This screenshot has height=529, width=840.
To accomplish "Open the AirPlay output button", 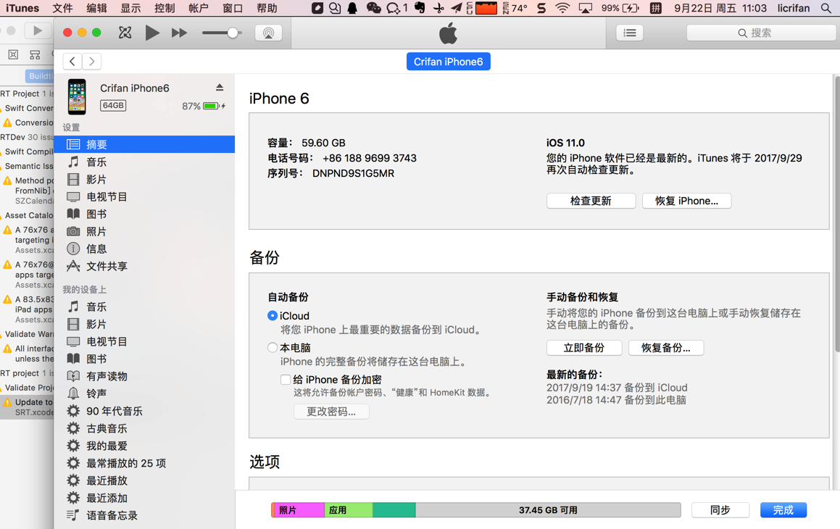I will pos(268,33).
